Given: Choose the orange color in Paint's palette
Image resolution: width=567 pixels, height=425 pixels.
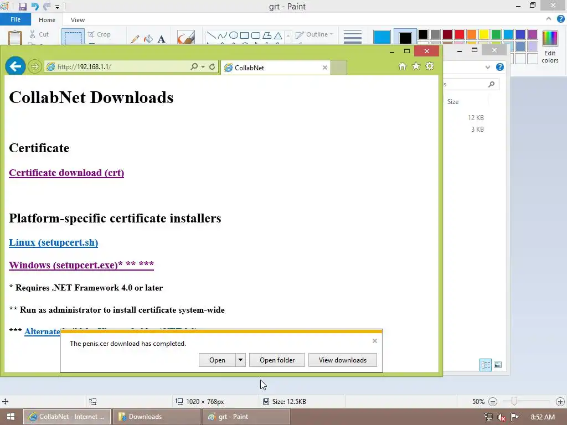Looking at the screenshot, I should [x=472, y=34].
